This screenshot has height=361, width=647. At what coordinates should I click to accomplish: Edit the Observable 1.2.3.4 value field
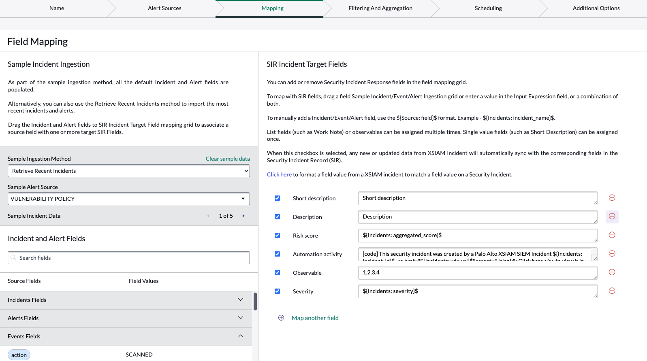[x=478, y=273]
